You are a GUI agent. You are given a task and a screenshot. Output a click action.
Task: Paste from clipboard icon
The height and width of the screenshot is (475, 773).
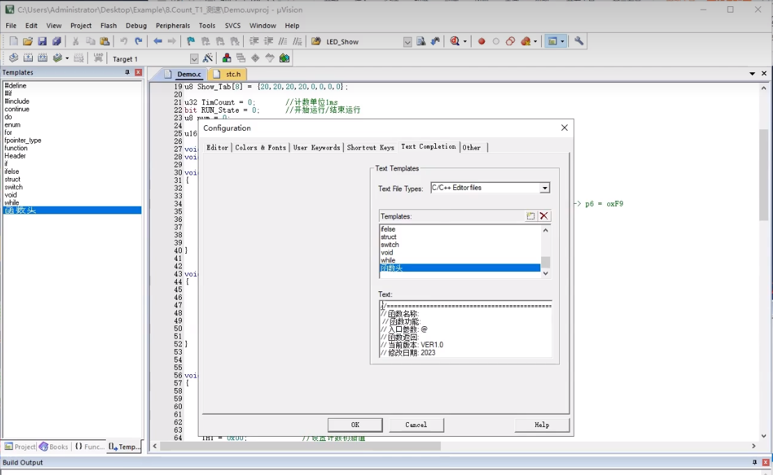pos(104,41)
